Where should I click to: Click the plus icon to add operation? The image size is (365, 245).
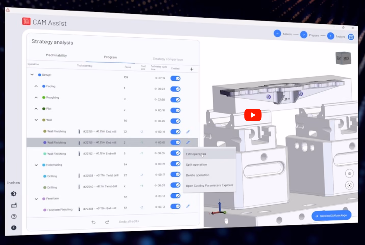pyautogui.click(x=192, y=69)
